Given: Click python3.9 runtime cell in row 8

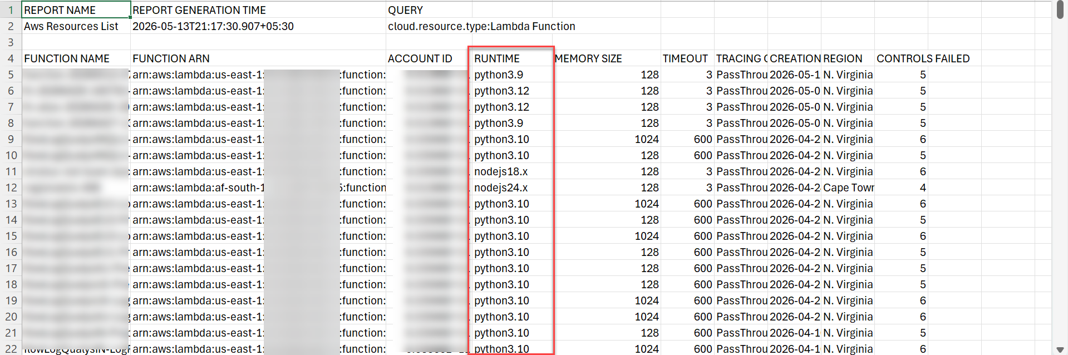Looking at the screenshot, I should coord(512,123).
